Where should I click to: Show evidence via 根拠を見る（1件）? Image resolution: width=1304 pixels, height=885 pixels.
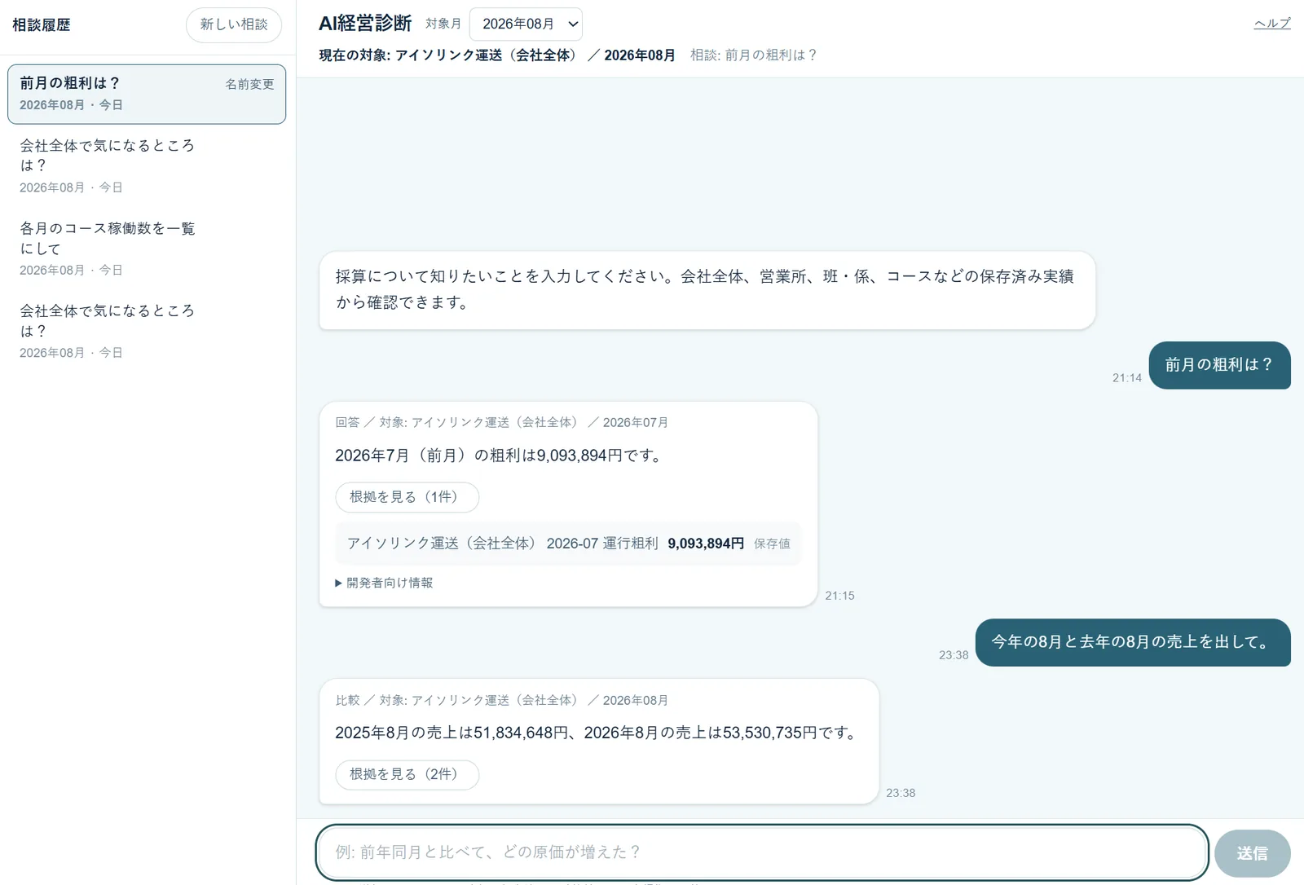407,497
